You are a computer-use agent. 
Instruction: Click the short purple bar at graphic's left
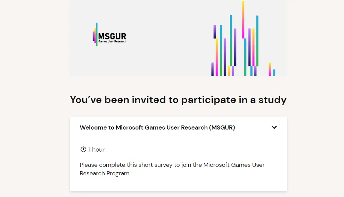[212, 69]
